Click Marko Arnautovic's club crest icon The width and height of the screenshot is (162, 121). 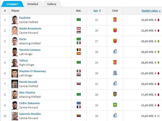pyautogui.click(x=115, y=30)
